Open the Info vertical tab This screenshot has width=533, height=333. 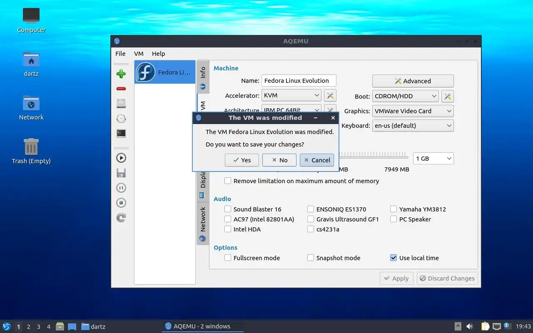click(x=203, y=77)
